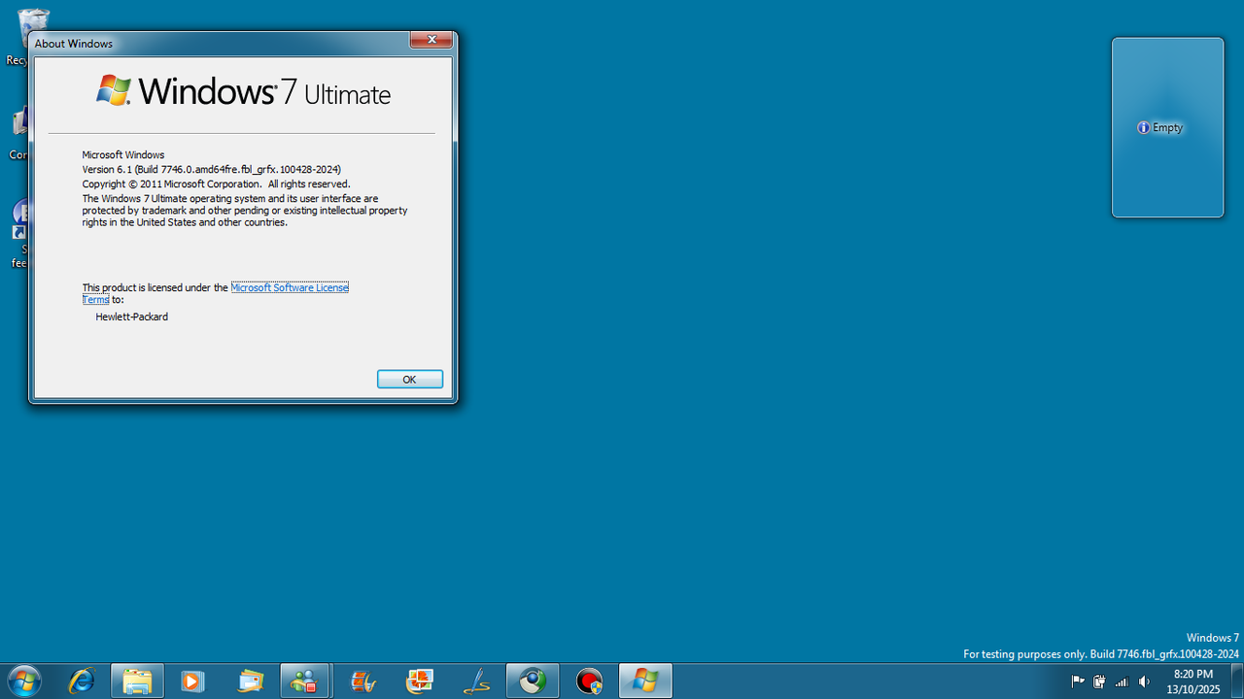Click the About Windows title bar
The width and height of the screenshot is (1244, 699).
coord(220,43)
